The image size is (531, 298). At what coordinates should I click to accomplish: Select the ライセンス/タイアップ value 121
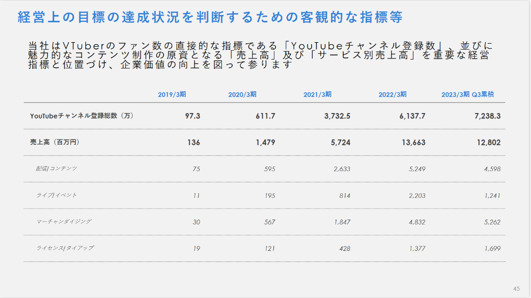[x=269, y=248]
